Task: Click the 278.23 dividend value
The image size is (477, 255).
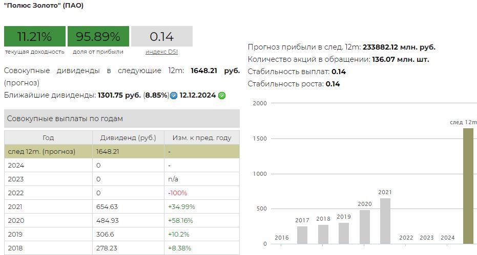Action: (x=107, y=248)
